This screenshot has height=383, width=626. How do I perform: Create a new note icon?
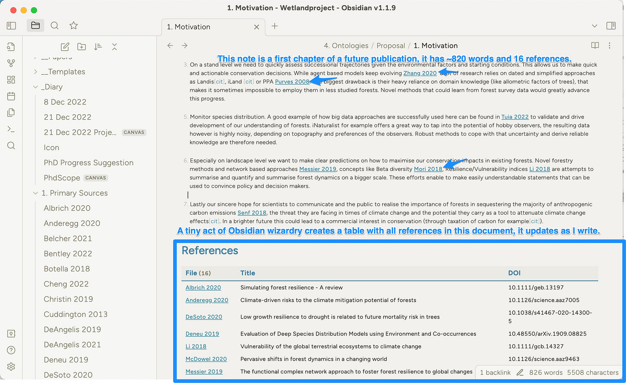click(65, 47)
